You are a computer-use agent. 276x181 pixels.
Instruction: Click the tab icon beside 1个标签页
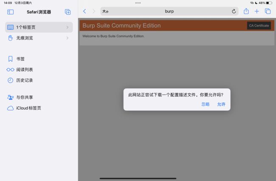pyautogui.click(x=10, y=27)
